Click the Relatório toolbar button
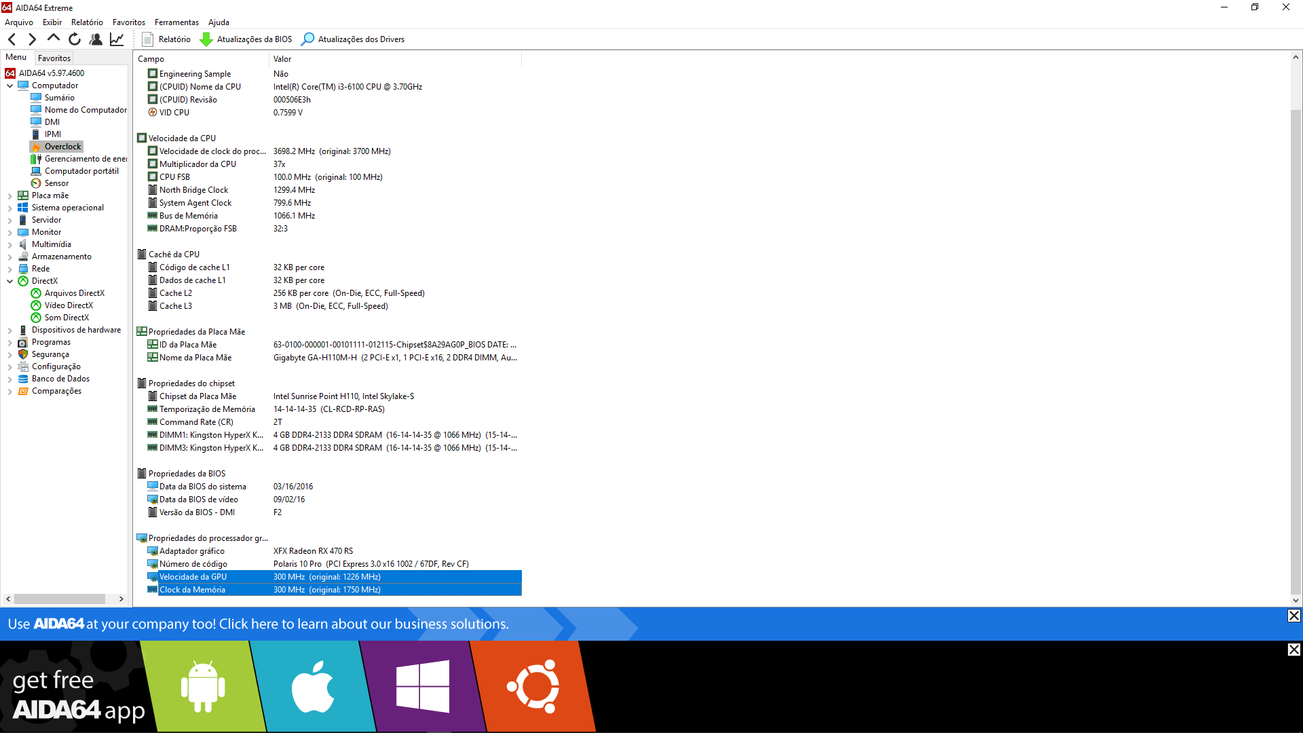Screen dimensions: 1303x733 coord(166,39)
